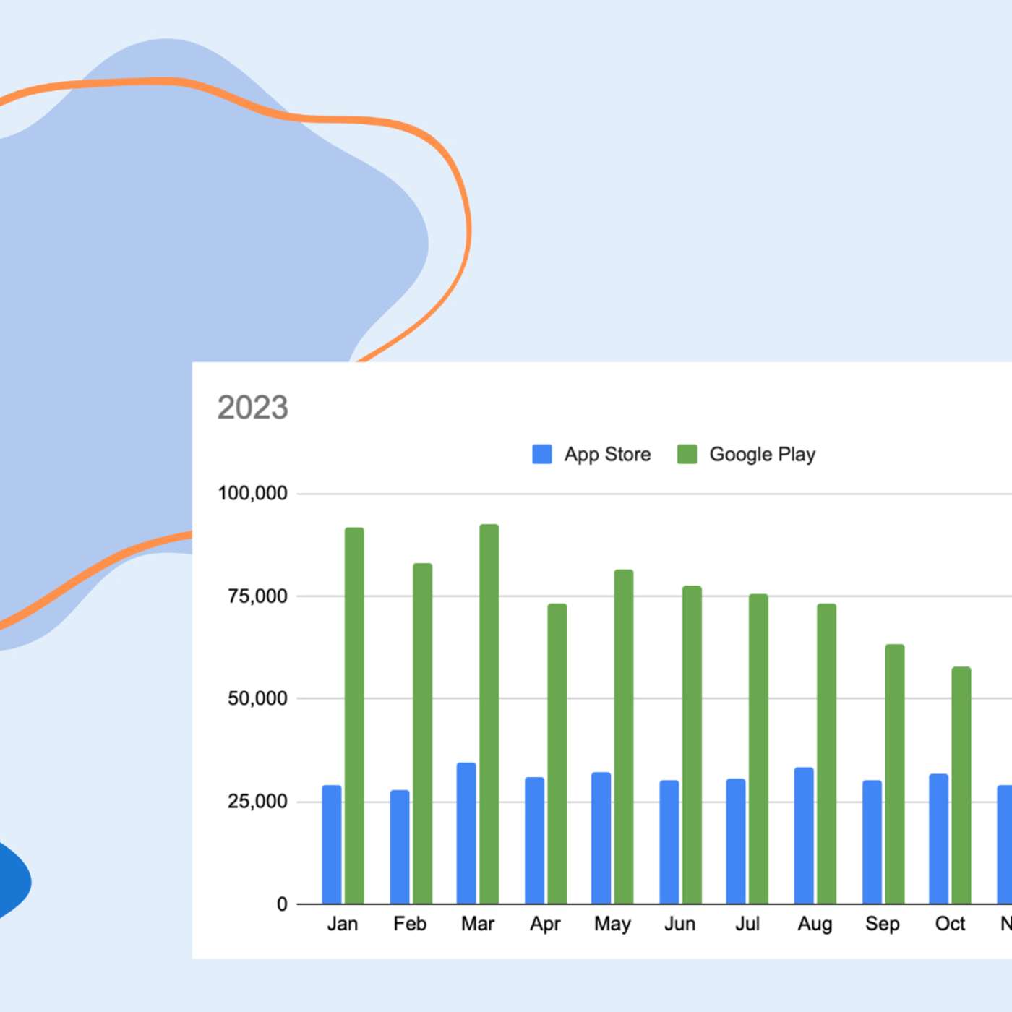
Task: Click the Oct label on the x-axis
Action: (x=950, y=924)
